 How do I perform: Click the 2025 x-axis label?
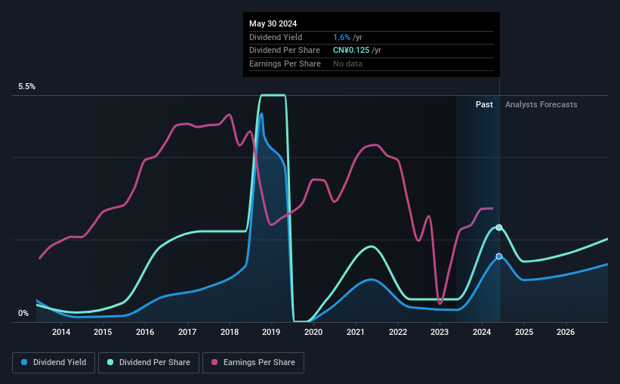pos(524,332)
